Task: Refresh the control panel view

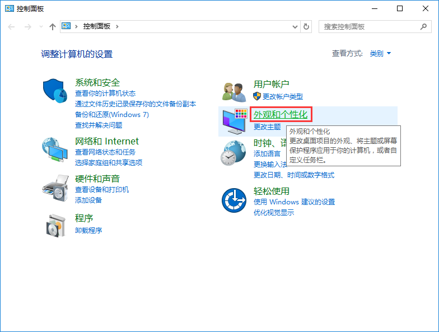Action: [306, 26]
